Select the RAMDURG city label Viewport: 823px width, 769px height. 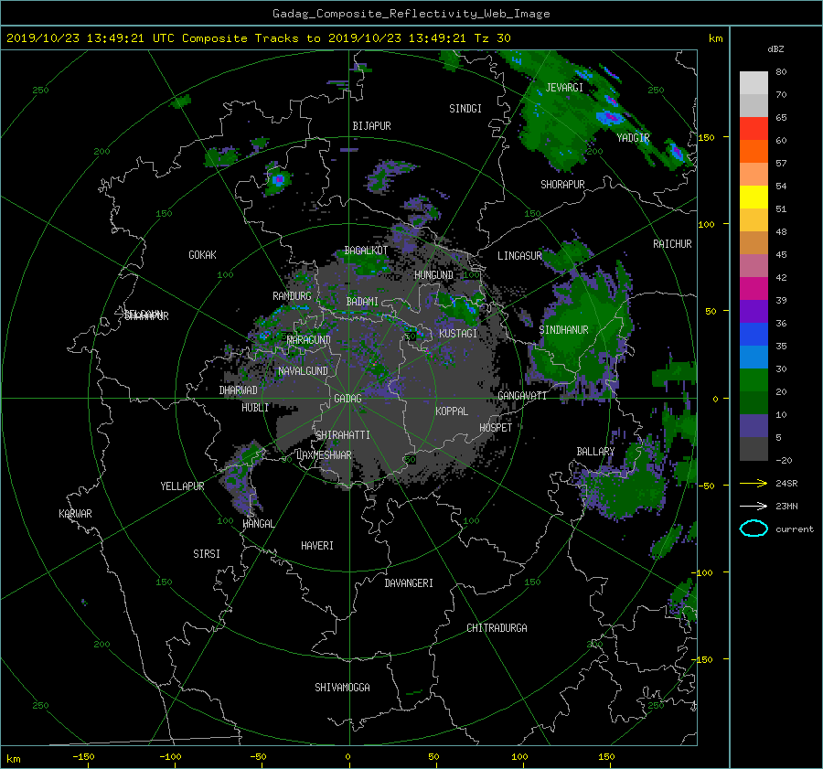coord(292,296)
